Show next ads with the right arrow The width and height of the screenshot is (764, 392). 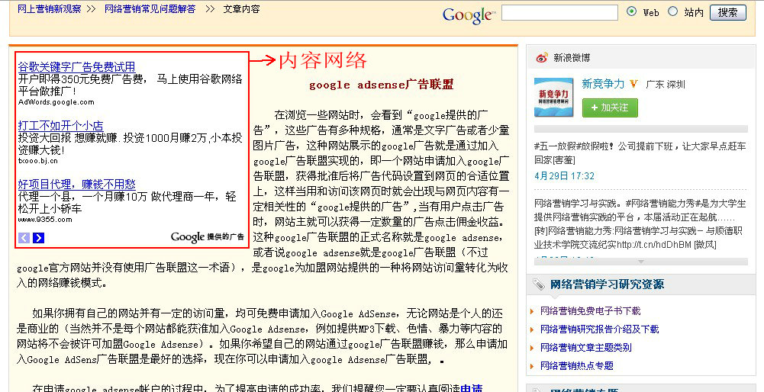pyautogui.click(x=38, y=238)
